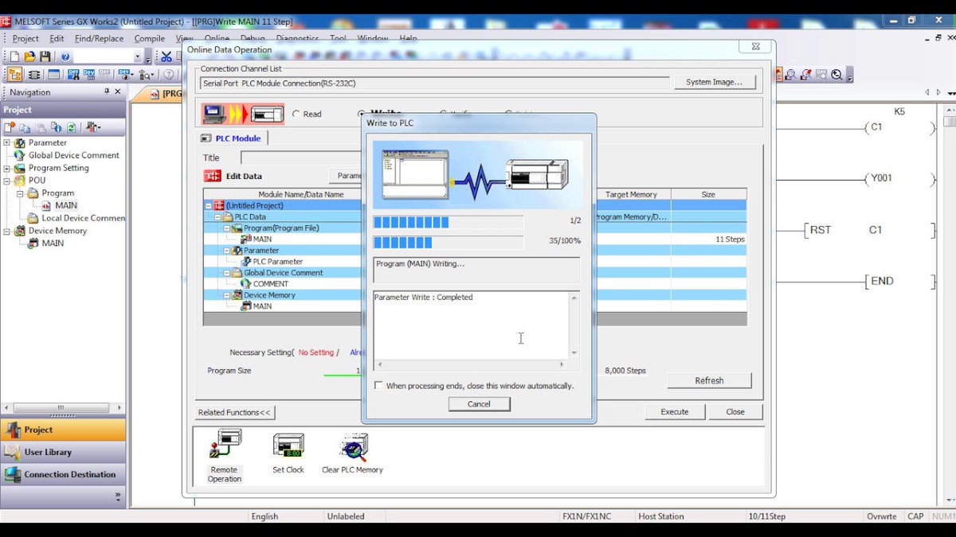Click the green refresh icon in Project panel

click(x=71, y=127)
